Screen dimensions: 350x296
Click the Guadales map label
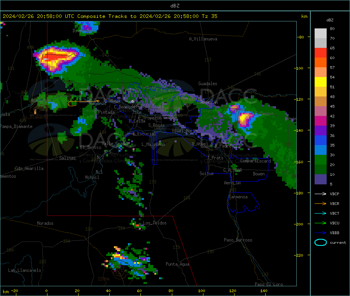pyautogui.click(x=208, y=84)
